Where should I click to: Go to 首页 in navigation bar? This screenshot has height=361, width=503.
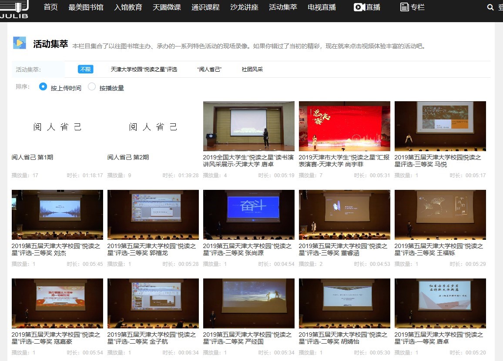coord(51,7)
